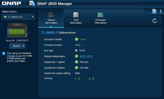Screen dimensions: 164x99
Task: Click the 'System fan speed setting:' label
Action: pyautogui.click(x=57, y=73)
